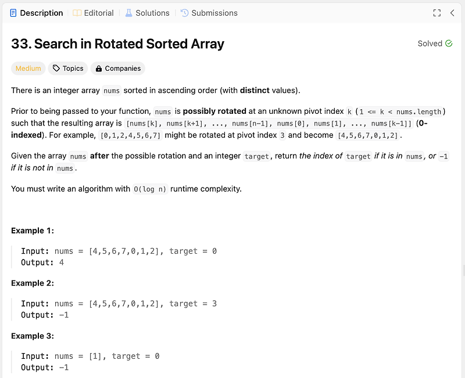Switch to the Solutions tab

pyautogui.click(x=148, y=13)
